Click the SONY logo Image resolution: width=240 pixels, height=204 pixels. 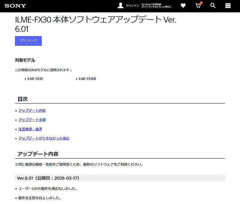[x=15, y=6]
